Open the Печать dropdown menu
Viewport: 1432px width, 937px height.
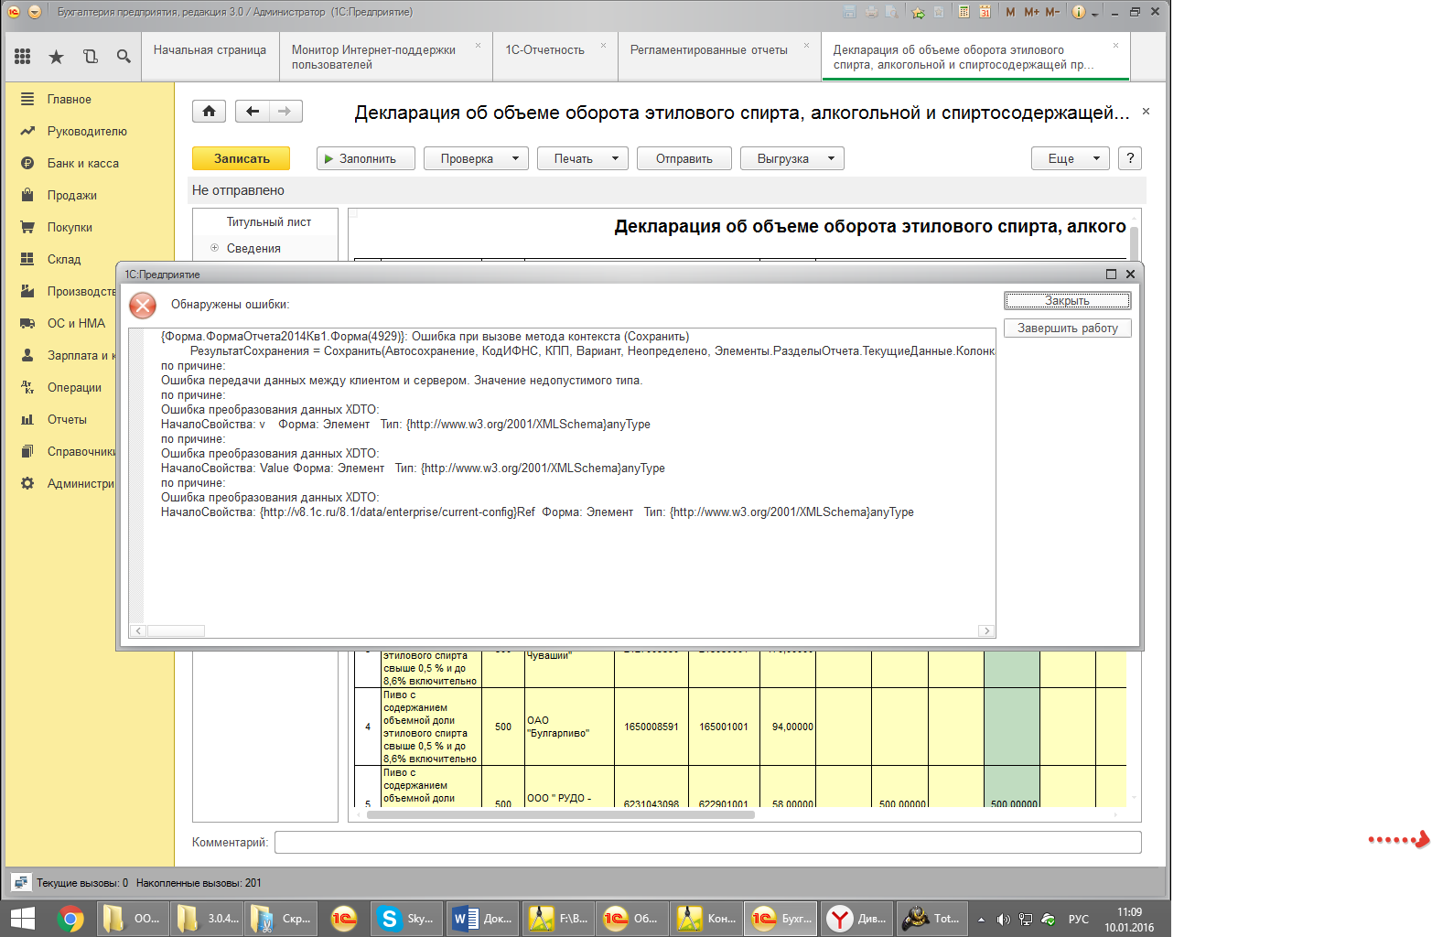point(582,158)
